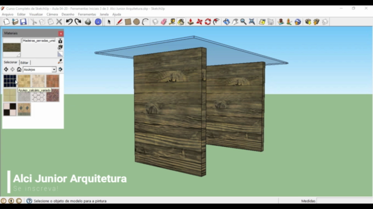Image resolution: width=373 pixels, height=209 pixels.
Task: Click the Get Models icon
Action: coord(308,22)
